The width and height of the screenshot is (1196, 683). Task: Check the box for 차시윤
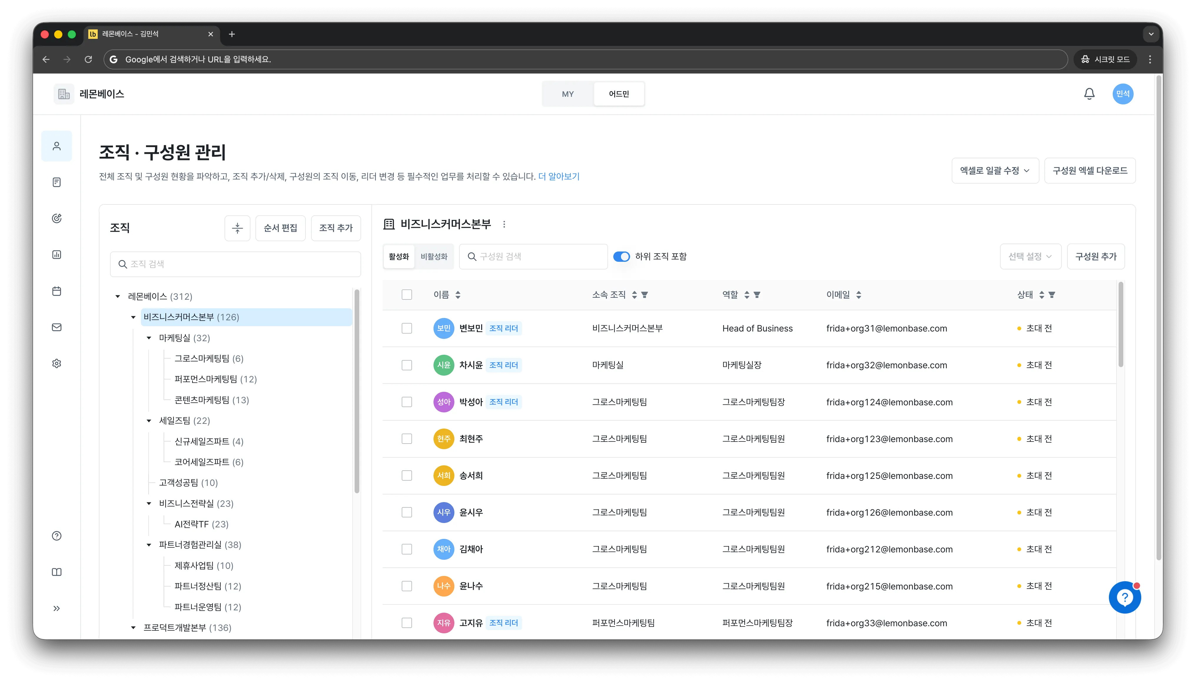pyautogui.click(x=407, y=365)
